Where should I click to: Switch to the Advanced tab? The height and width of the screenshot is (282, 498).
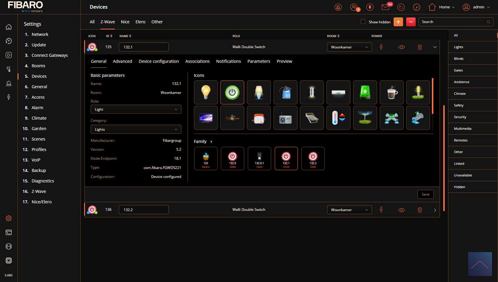pos(122,61)
